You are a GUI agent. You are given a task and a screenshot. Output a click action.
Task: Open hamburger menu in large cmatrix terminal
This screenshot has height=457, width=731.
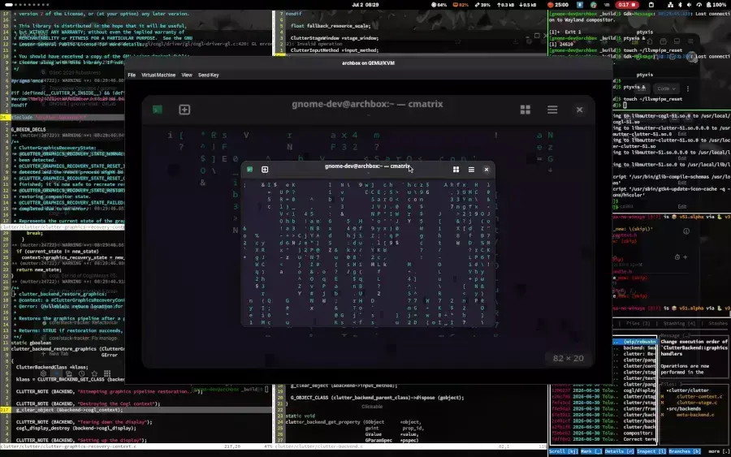tap(552, 110)
